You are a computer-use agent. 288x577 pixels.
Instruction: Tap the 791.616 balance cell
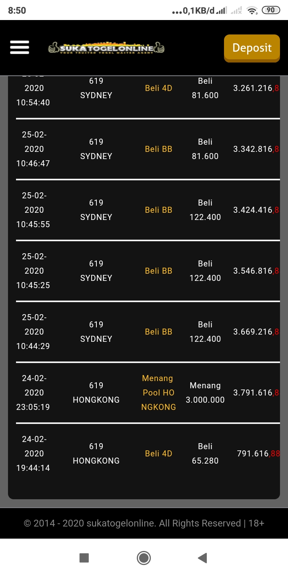258,454
